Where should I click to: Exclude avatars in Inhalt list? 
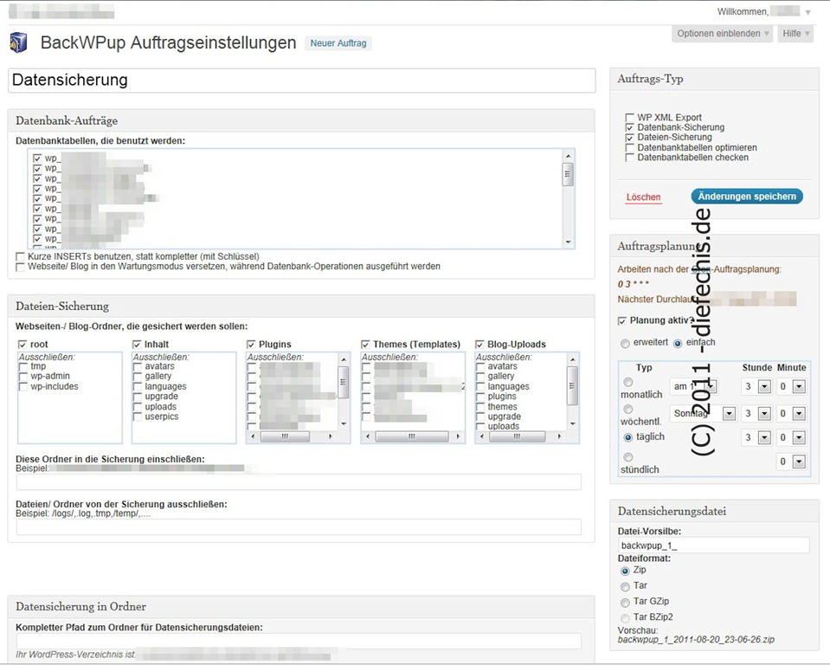[x=138, y=366]
